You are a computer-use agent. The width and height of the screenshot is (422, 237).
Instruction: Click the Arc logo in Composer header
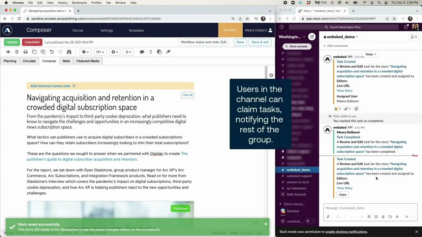(7, 30)
